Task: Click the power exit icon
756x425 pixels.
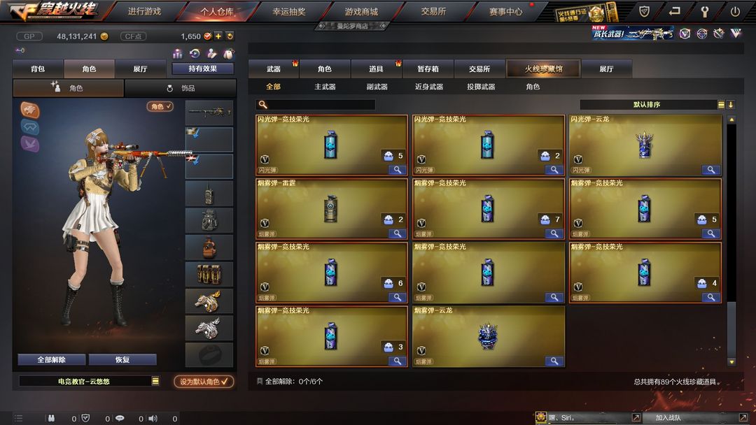Action: (x=735, y=11)
